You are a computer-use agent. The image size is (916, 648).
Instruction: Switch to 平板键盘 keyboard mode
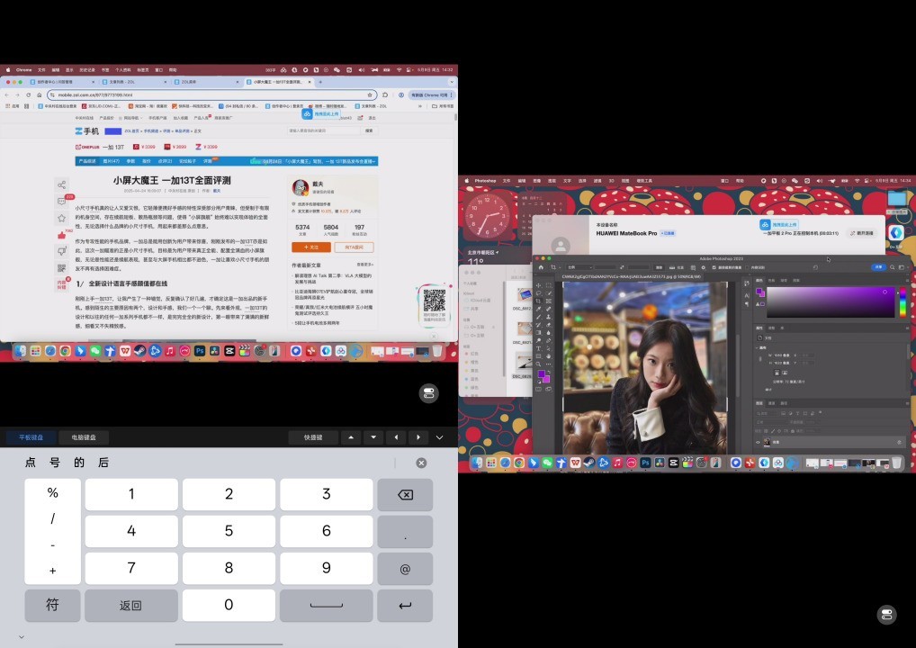(31, 437)
